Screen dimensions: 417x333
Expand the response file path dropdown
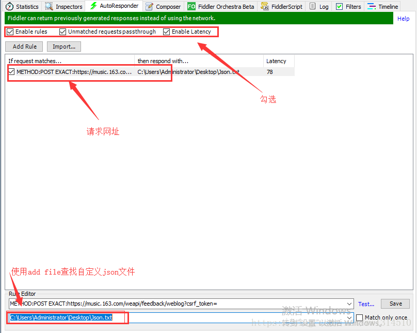click(x=349, y=317)
